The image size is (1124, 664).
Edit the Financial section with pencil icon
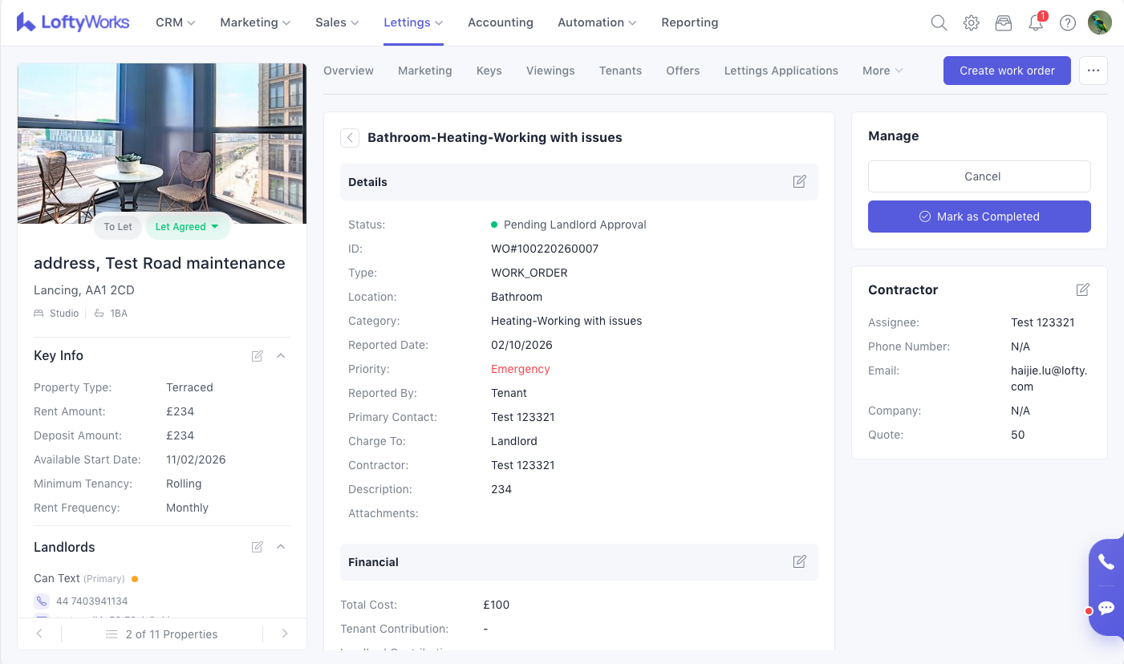pos(799,562)
